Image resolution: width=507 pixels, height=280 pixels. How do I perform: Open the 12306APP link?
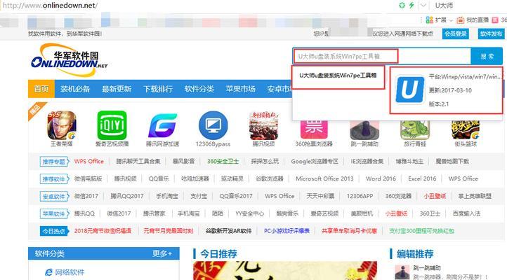[x=360, y=196]
